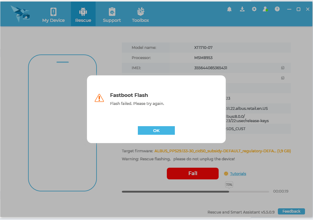313x220 pixels.
Task: Click the flash progress bar at 73%
Action: [x=196, y=192]
